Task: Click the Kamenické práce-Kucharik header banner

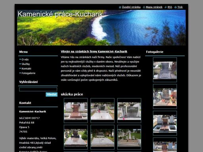Action: (x=101, y=28)
